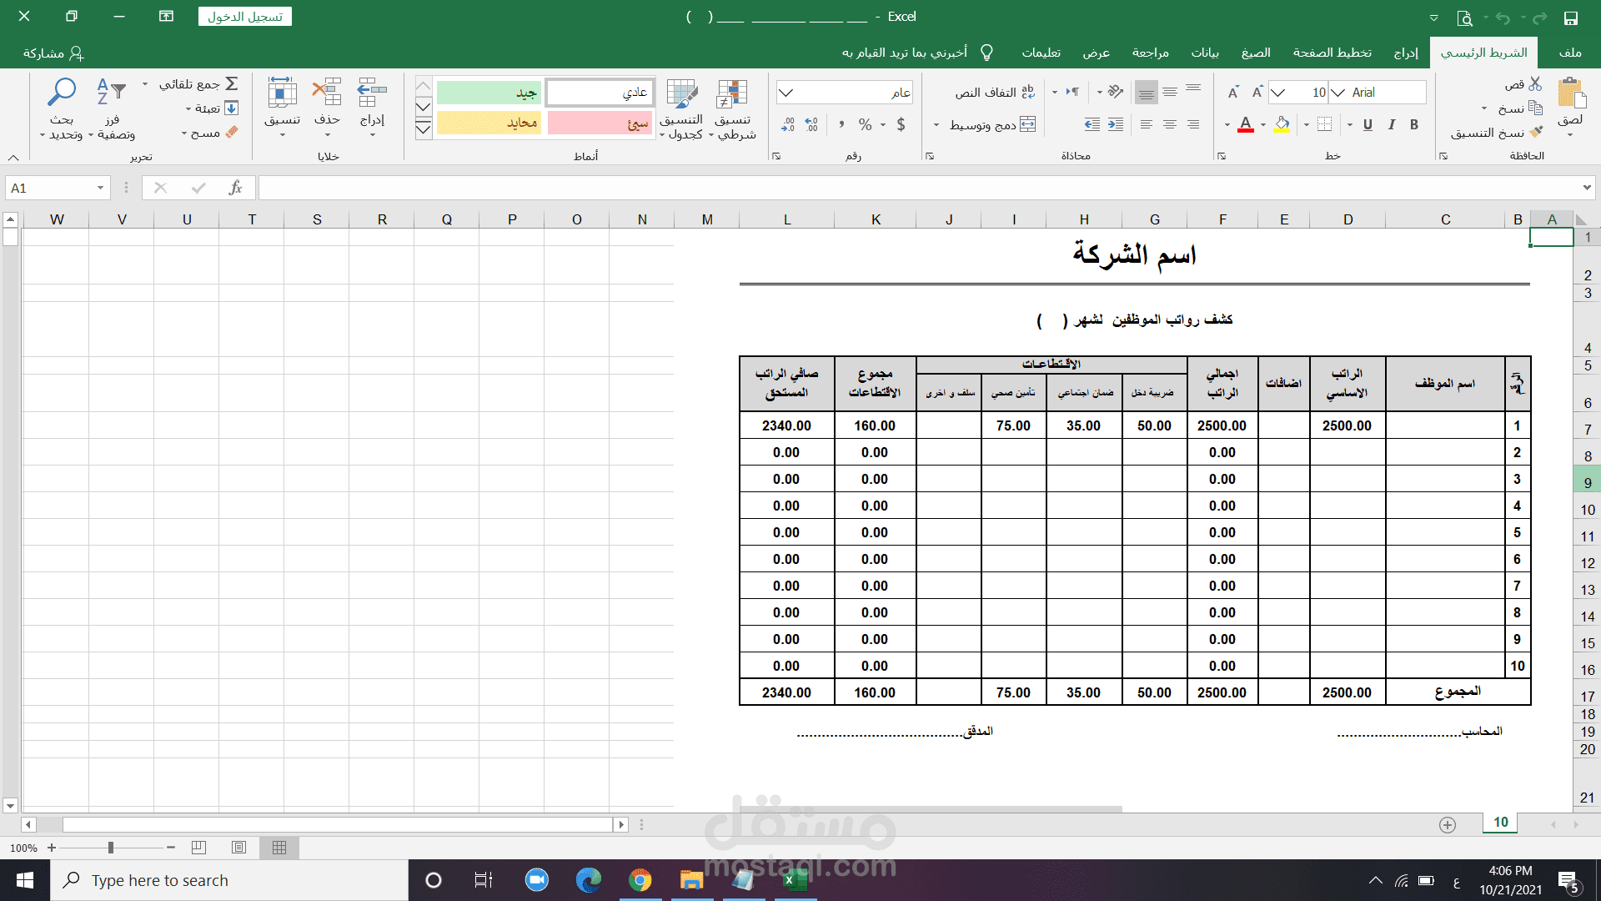Image resolution: width=1601 pixels, height=901 pixels.
Task: Click the Format Painter brush icon
Action: [x=1536, y=132]
